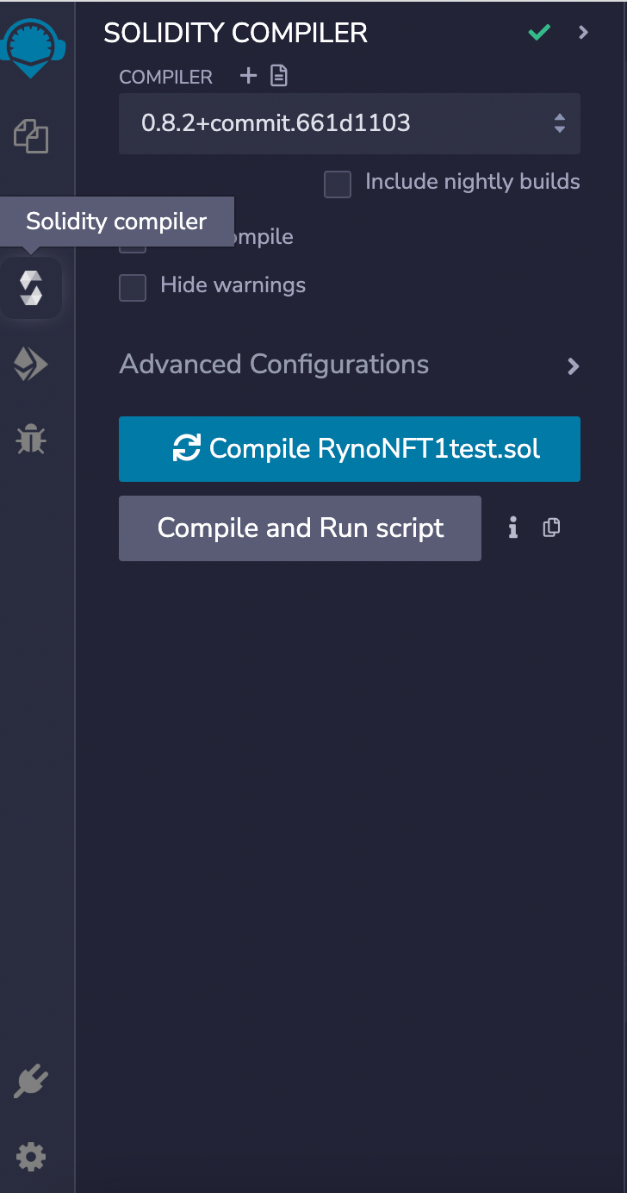627x1193 pixels.
Task: Click the plus icon beside COMPILER
Action: coord(248,76)
